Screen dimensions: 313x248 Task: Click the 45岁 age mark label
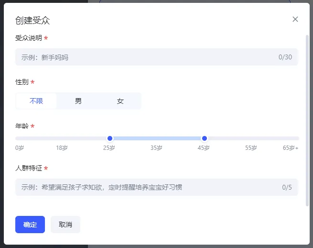coord(204,148)
